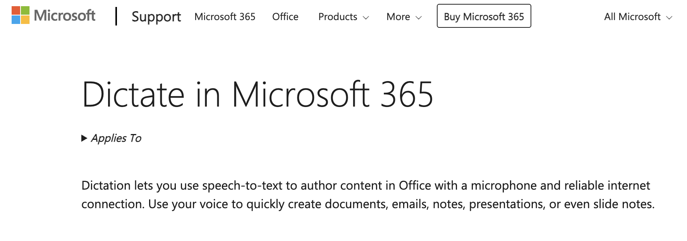Click the Buy Microsoft 365 button
Screen dimensions: 687x241
484,16
